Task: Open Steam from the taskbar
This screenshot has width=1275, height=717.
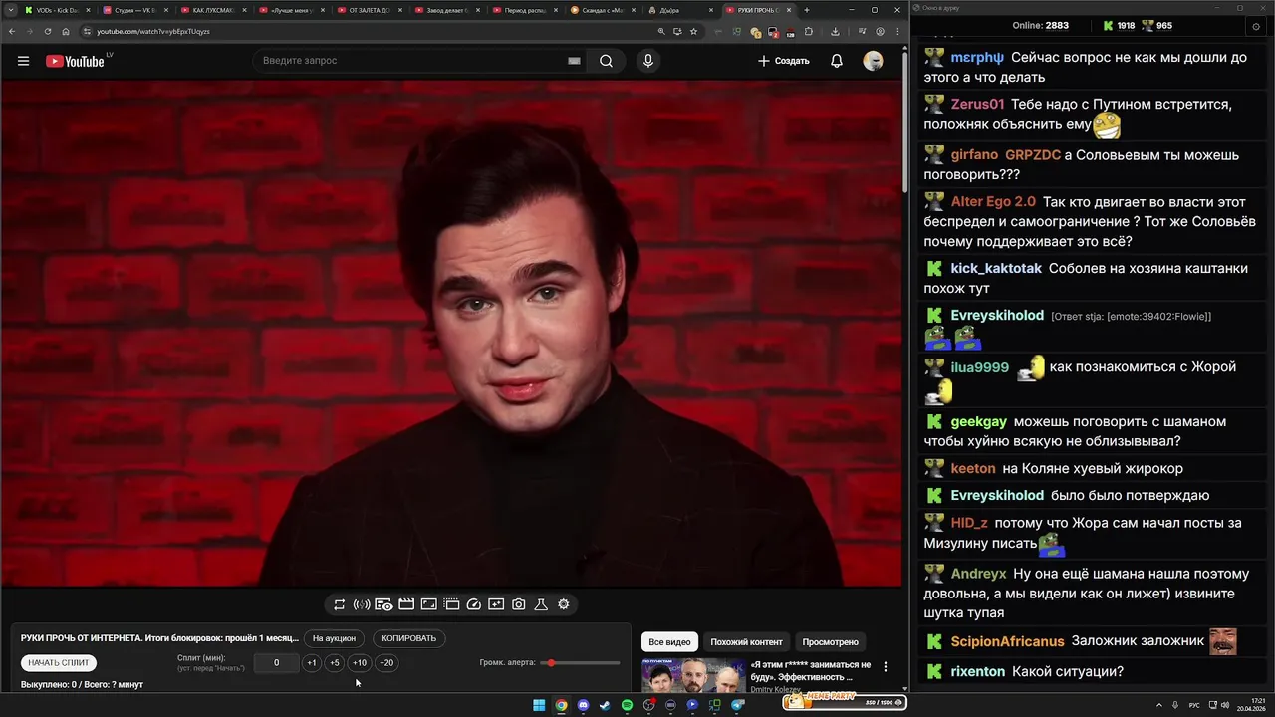Action: click(x=605, y=705)
